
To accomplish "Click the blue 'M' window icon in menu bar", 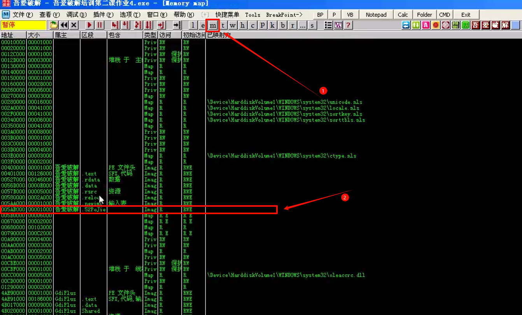I will coord(6,14).
